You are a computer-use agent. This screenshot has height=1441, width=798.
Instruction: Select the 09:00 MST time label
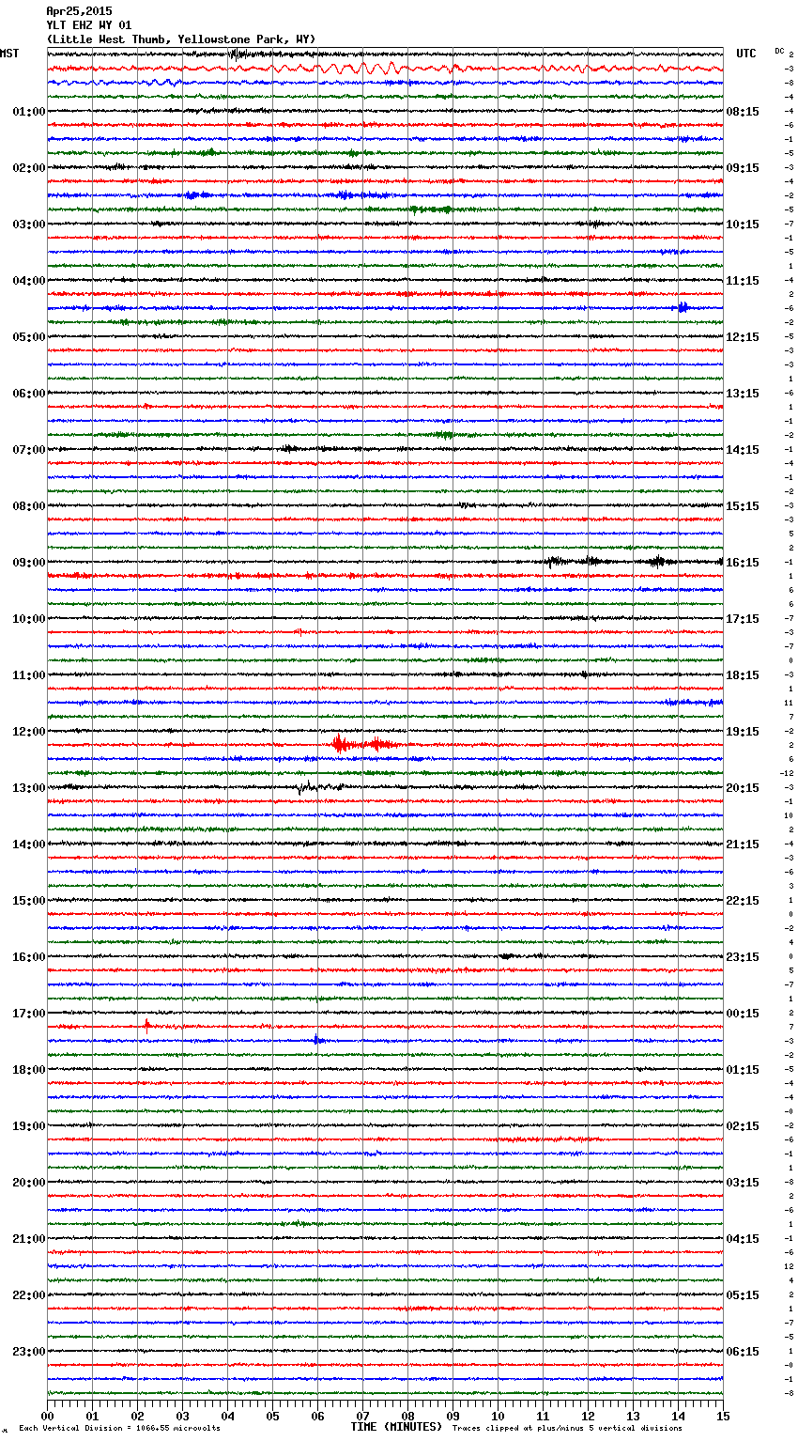coord(29,563)
